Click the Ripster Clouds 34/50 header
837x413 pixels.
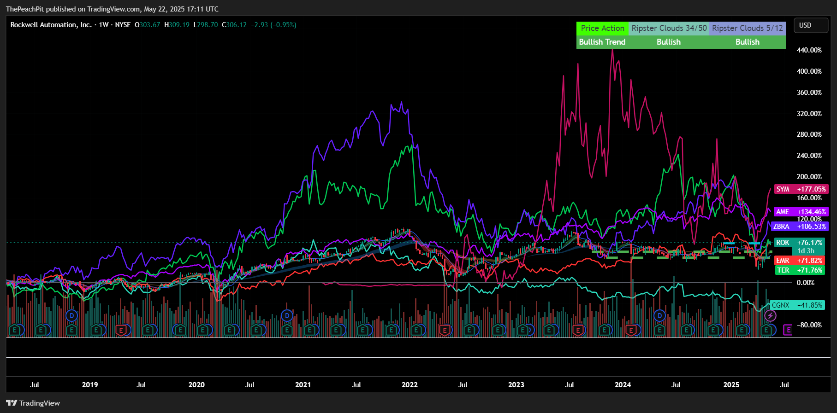point(669,28)
